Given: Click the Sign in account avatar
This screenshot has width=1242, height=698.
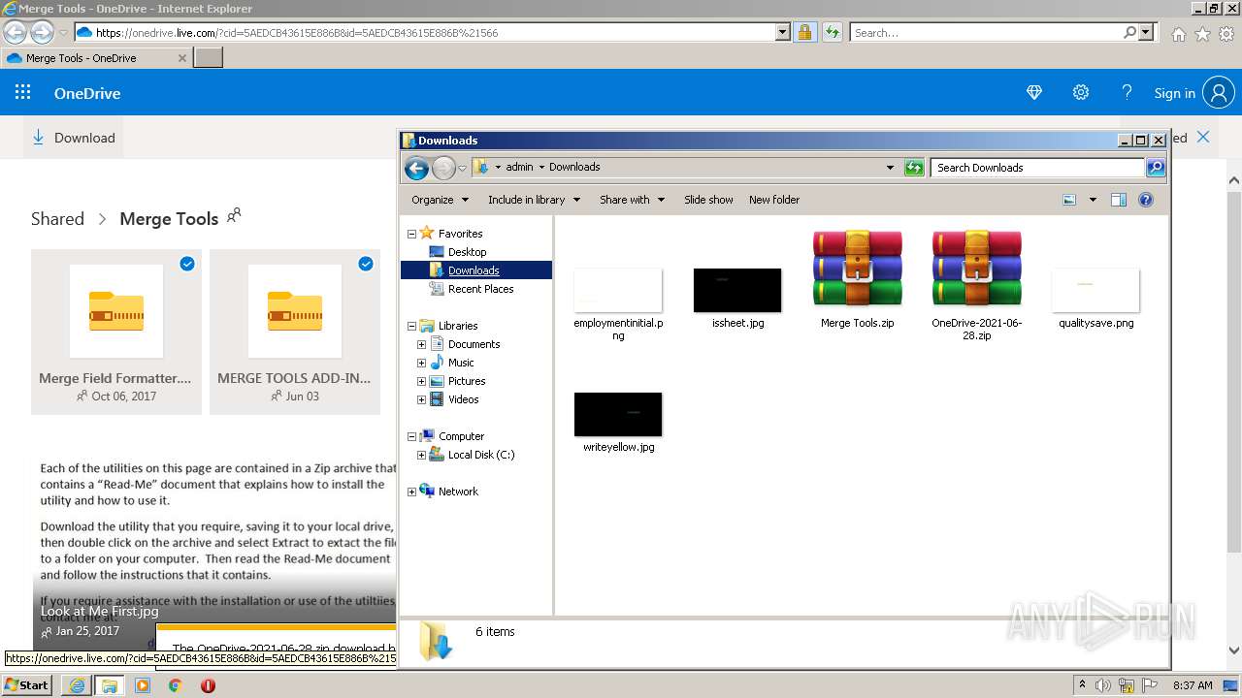Looking at the screenshot, I should tap(1218, 93).
